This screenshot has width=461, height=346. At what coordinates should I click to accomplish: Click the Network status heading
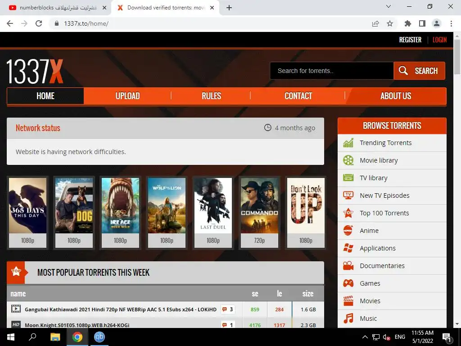click(38, 128)
